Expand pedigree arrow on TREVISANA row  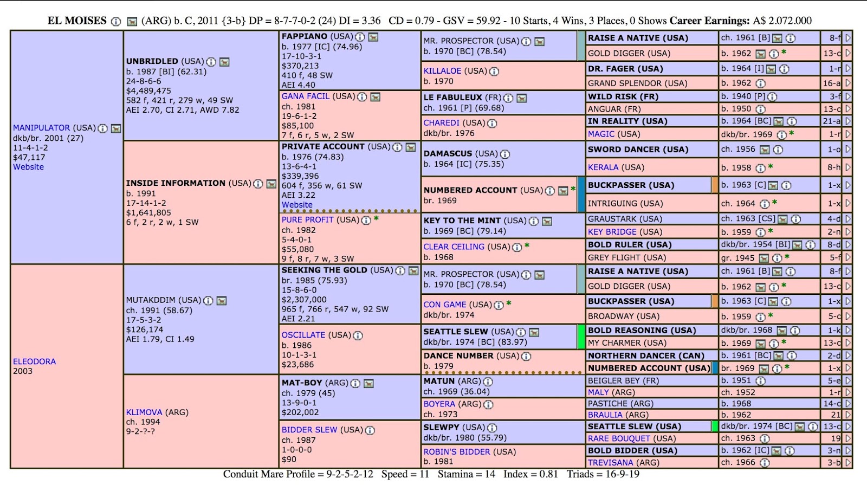tap(848, 463)
